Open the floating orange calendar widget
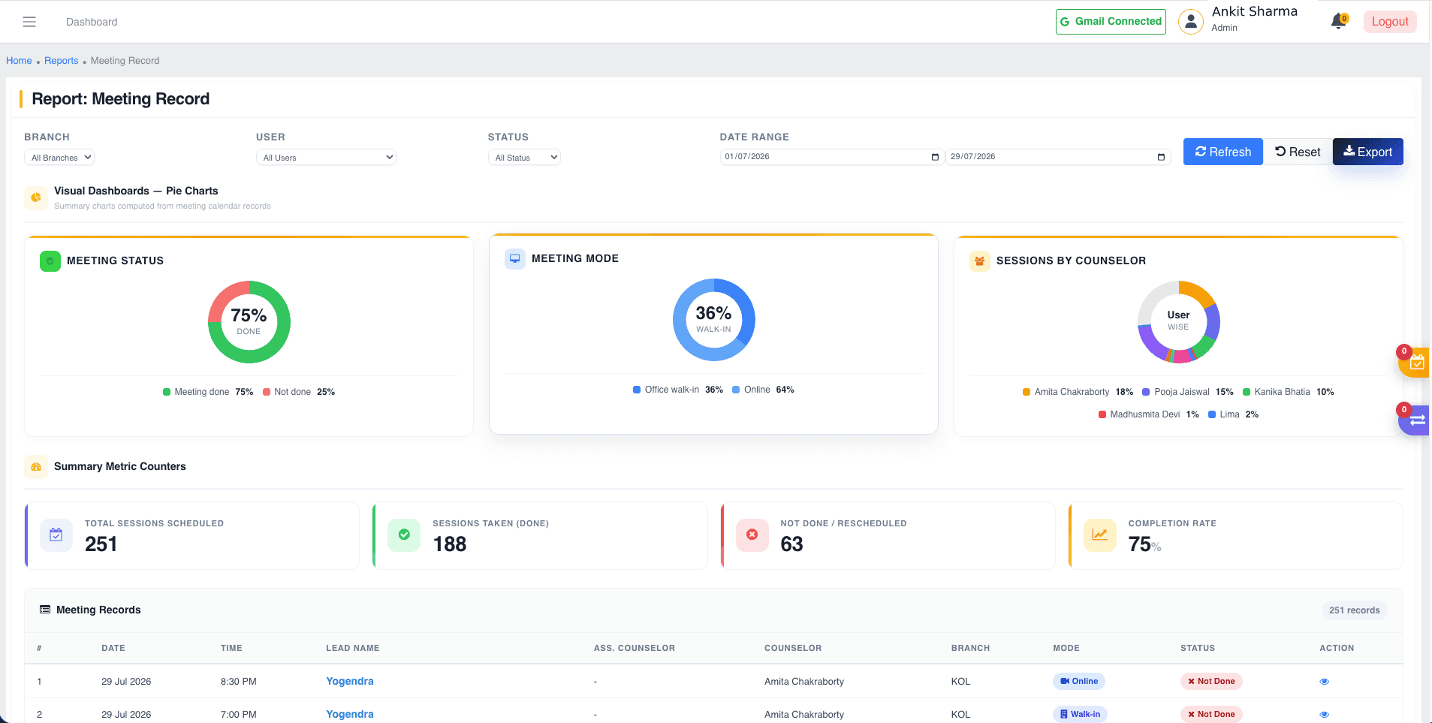The height and width of the screenshot is (723, 1432). [x=1415, y=363]
